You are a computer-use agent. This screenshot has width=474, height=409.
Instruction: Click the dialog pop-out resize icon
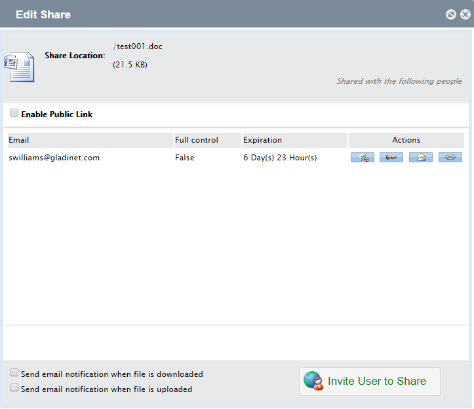pos(450,14)
